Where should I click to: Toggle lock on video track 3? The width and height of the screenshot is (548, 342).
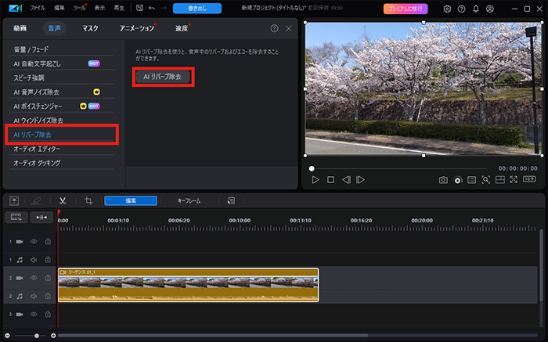[47, 314]
